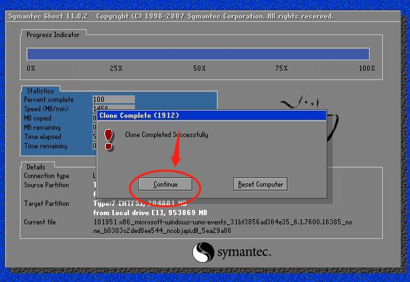The height and width of the screenshot is (282, 410).
Task: Click the MB remaining label
Action: click(x=42, y=128)
